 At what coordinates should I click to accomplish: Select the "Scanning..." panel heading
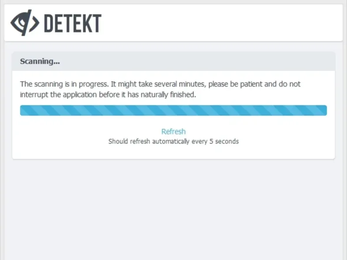pyautogui.click(x=40, y=62)
